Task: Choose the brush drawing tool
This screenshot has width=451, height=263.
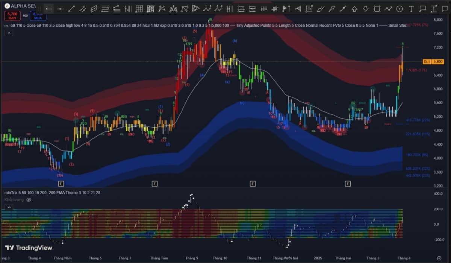Action: (320, 9)
